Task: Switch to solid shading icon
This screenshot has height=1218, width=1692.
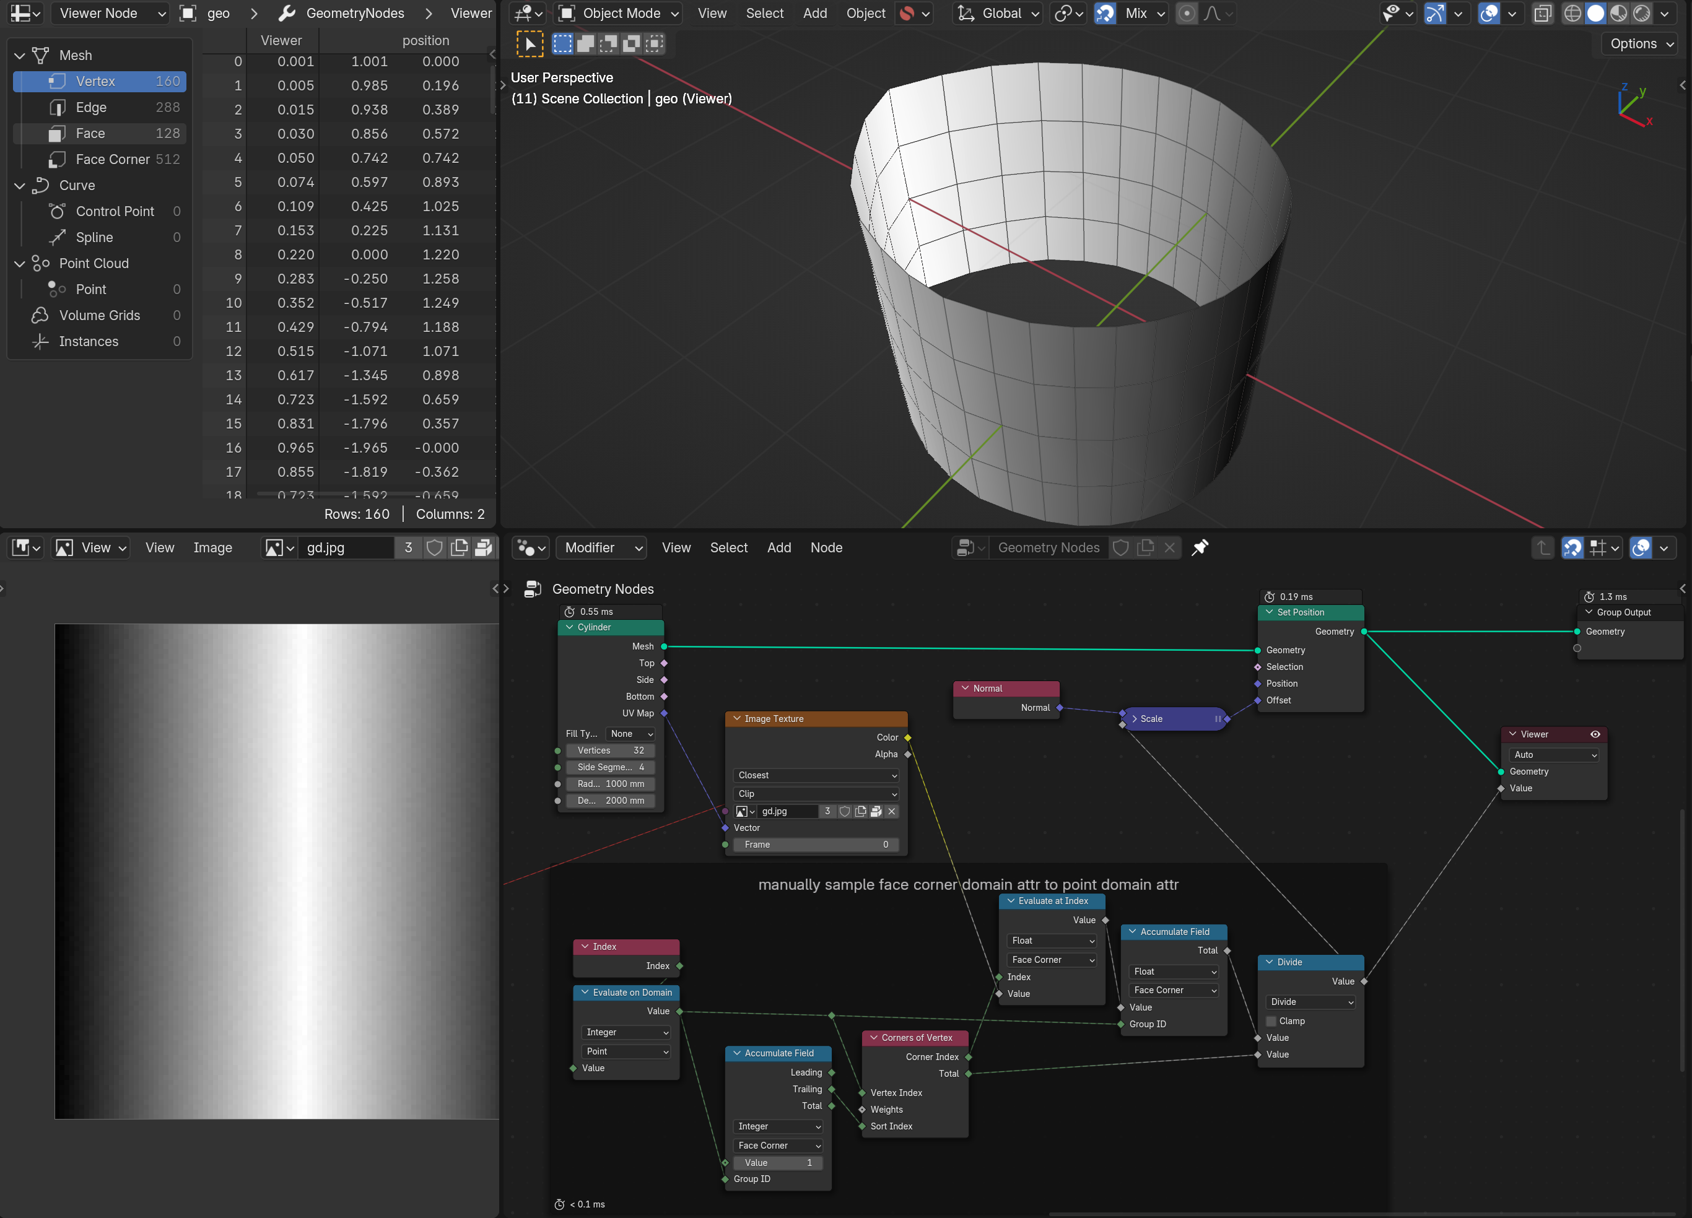Action: (x=1595, y=14)
